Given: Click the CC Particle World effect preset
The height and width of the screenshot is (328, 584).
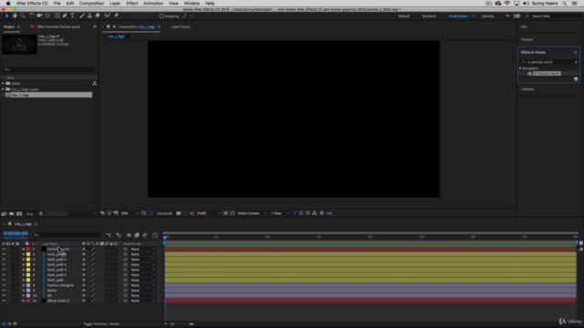Looking at the screenshot, I should [x=547, y=74].
